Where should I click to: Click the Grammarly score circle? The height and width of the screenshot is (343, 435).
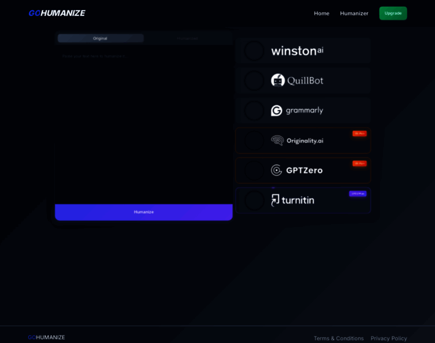coord(254,110)
